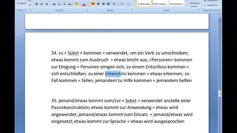Expand the styles gallery list
Image resolution: width=237 pixels, height=133 pixels.
(x=187, y=5)
